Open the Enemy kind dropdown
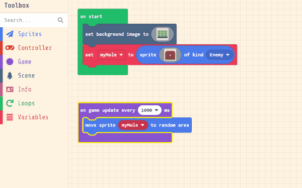The width and height of the screenshot is (302, 188). [x=219, y=55]
